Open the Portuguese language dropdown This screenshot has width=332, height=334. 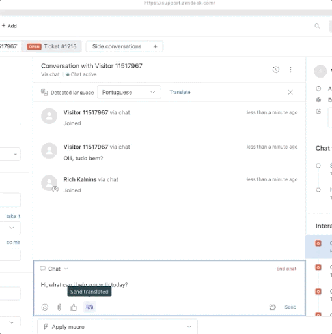[129, 92]
